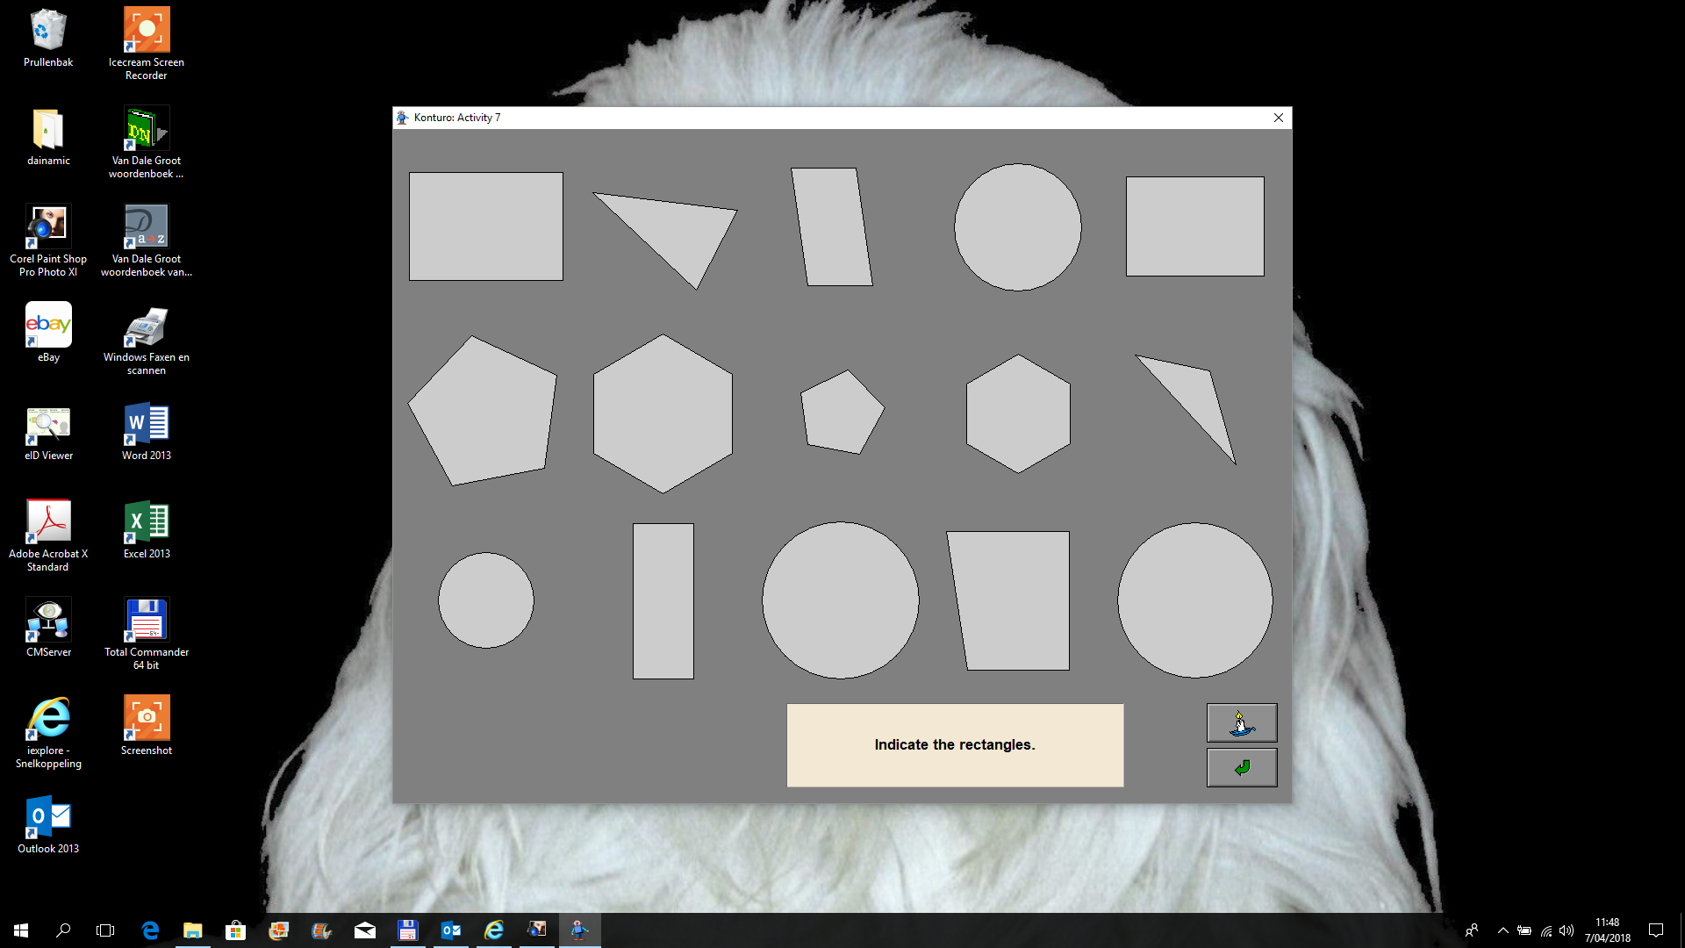The width and height of the screenshot is (1685, 948).
Task: Open the Mail envelope taskbar icon
Action: pyautogui.click(x=365, y=930)
